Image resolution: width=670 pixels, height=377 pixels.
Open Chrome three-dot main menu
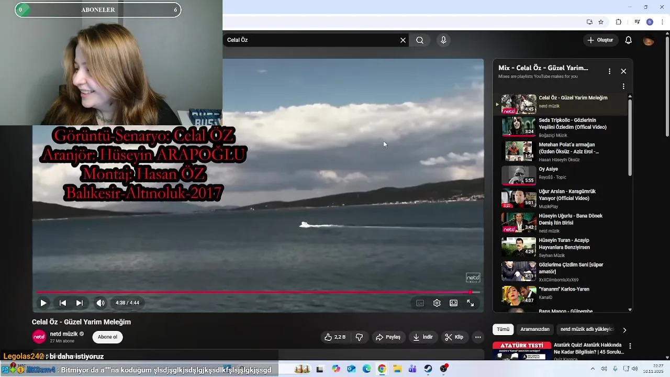click(663, 22)
